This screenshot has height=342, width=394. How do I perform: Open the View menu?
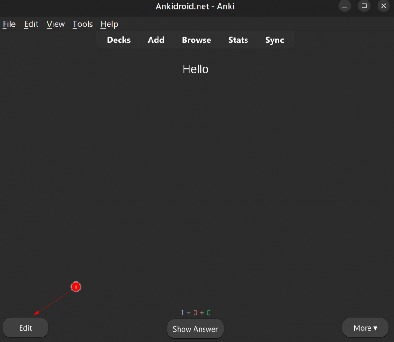pos(56,24)
